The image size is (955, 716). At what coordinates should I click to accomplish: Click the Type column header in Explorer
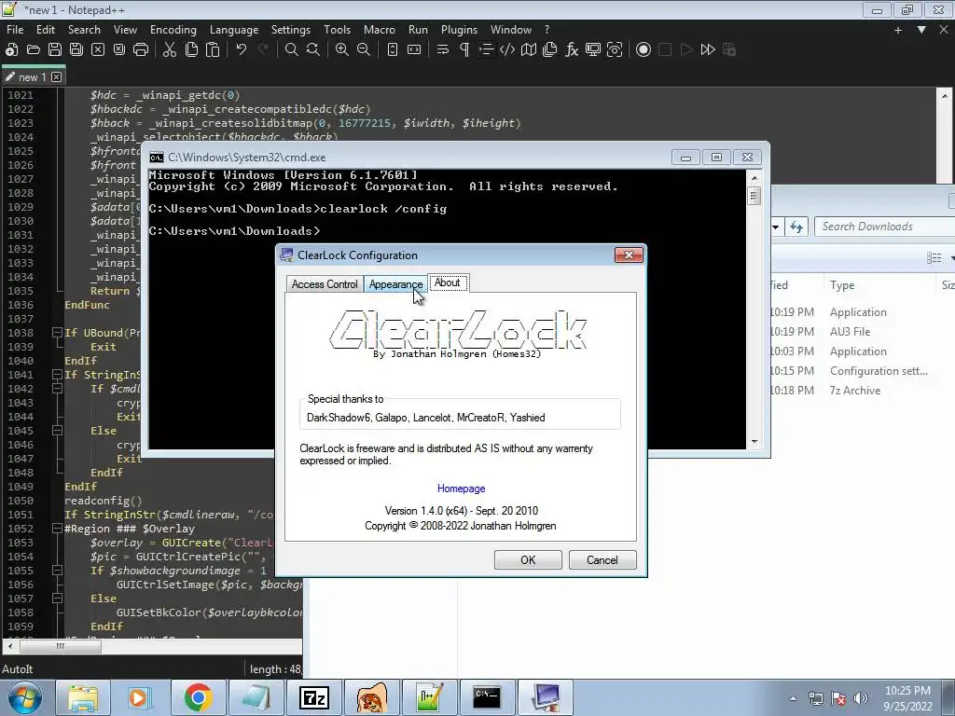[842, 285]
